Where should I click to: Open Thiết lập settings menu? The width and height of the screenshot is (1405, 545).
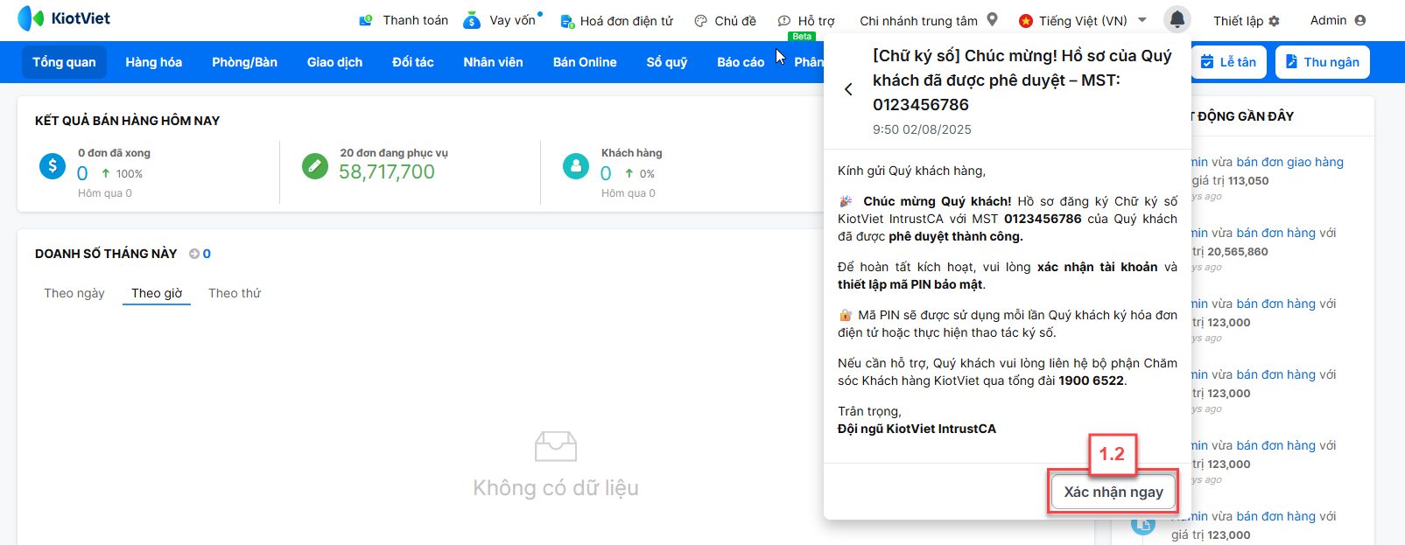click(1238, 20)
